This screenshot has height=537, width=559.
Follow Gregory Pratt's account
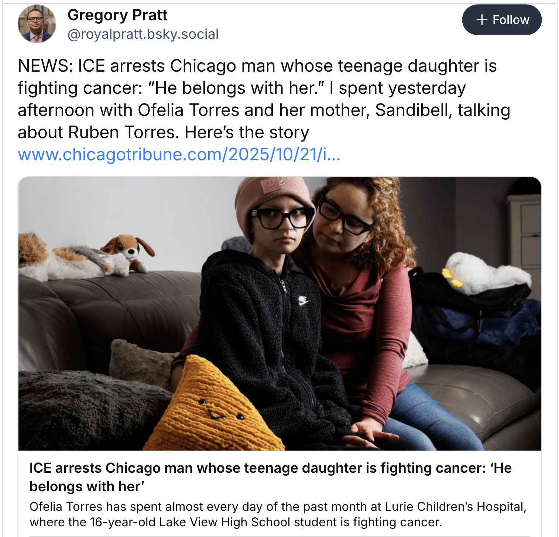[x=501, y=20]
